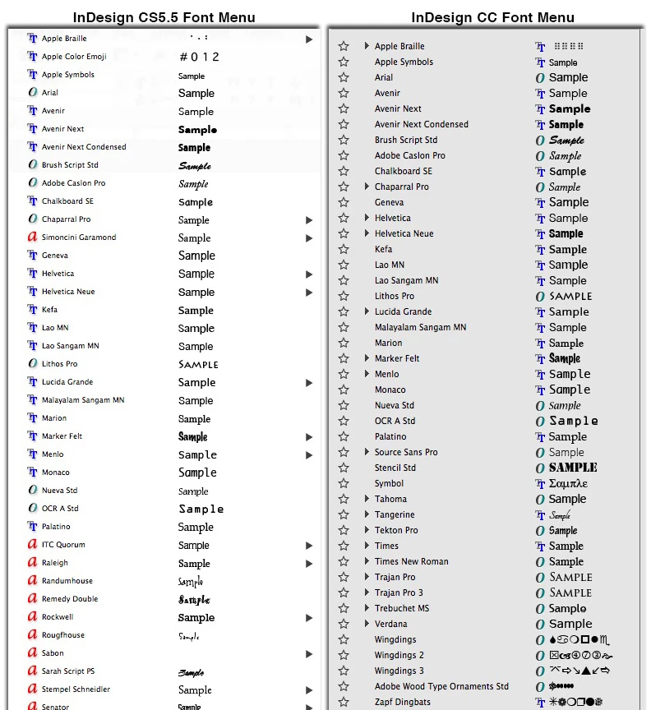Select Geneva in the CC font menu
The image size is (651, 710).
click(x=389, y=202)
